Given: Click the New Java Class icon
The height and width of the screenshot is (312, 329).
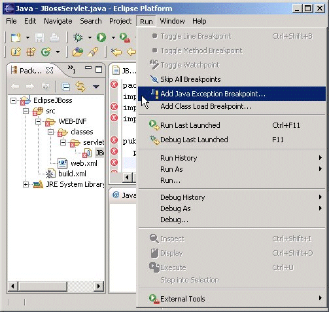Looking at the screenshot, I should point(46,52).
